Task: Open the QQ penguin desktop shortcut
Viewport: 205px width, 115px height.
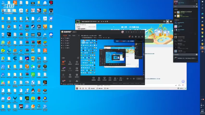Action: click(33, 91)
